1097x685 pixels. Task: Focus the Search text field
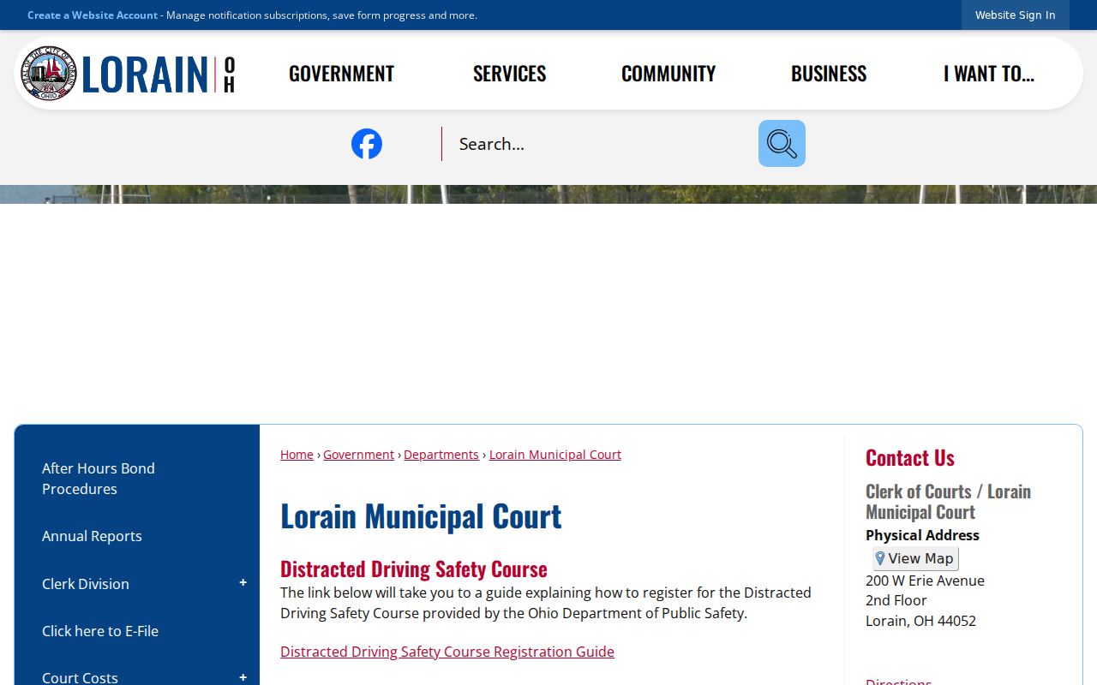600,144
